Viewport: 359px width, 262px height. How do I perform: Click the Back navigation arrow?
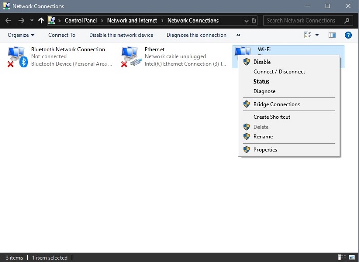click(x=8, y=21)
